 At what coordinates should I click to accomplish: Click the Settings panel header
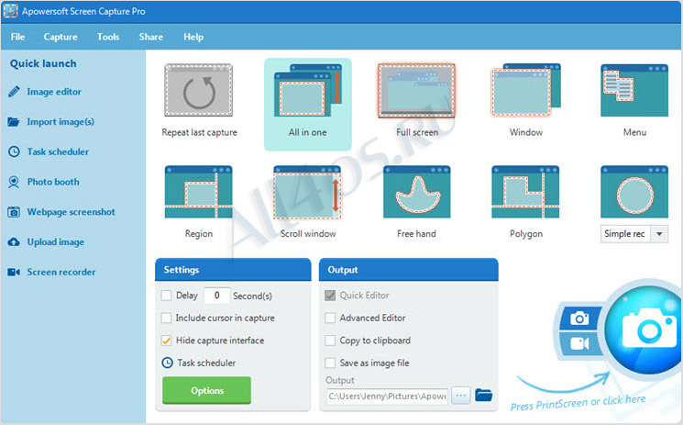click(x=233, y=270)
